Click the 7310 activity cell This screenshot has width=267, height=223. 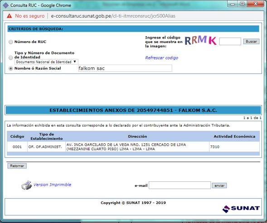coord(234,147)
